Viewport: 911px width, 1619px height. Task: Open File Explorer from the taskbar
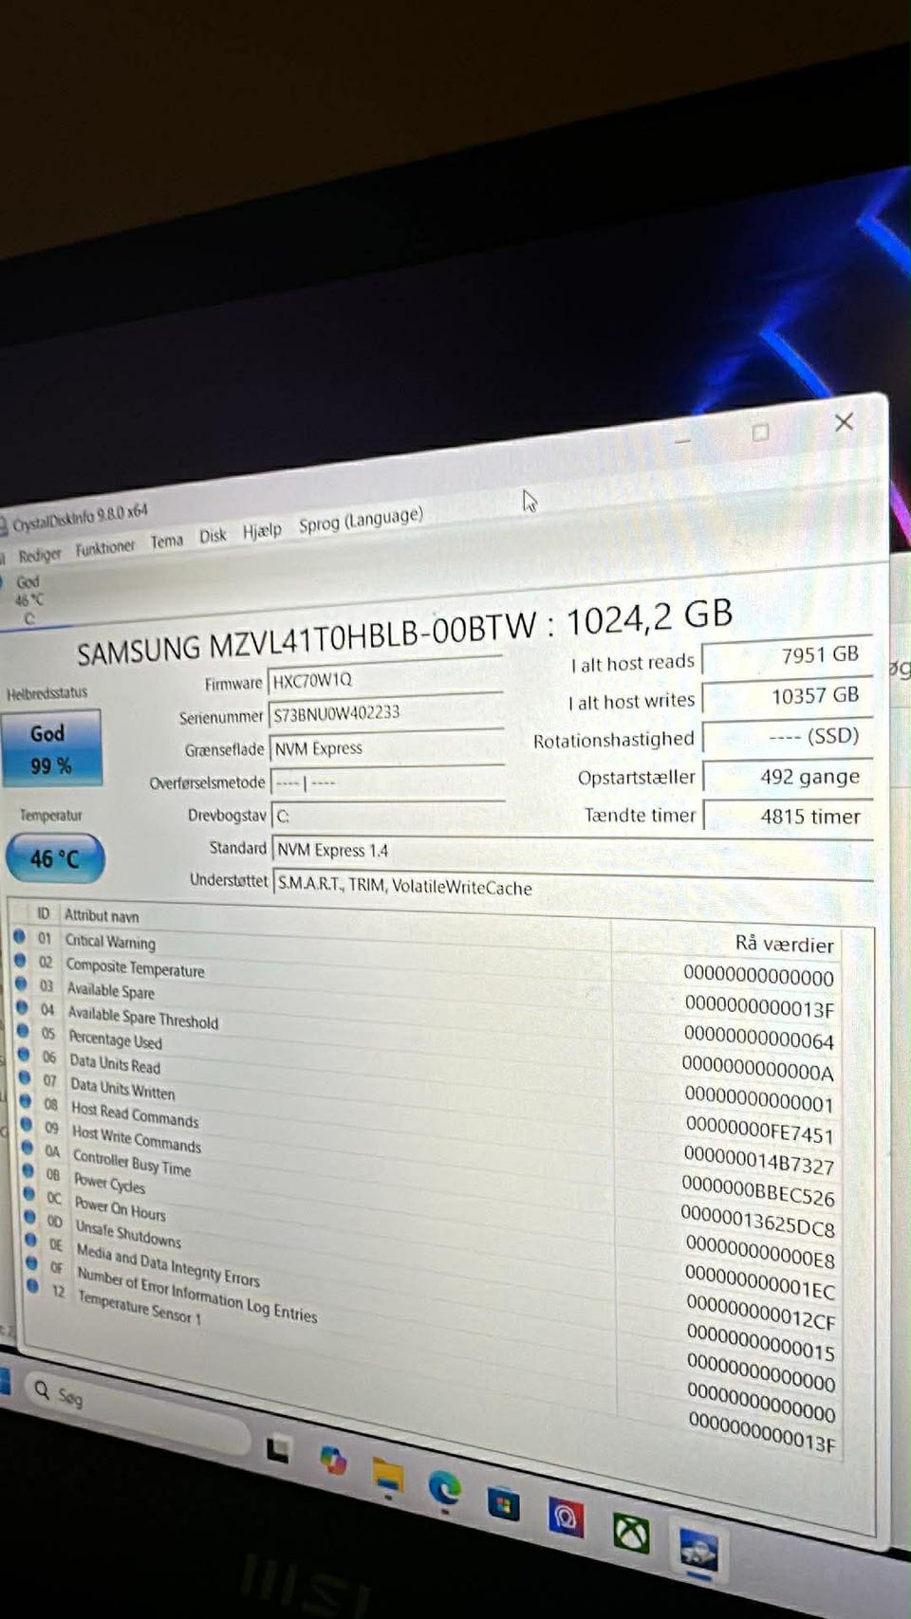pyautogui.click(x=387, y=1475)
